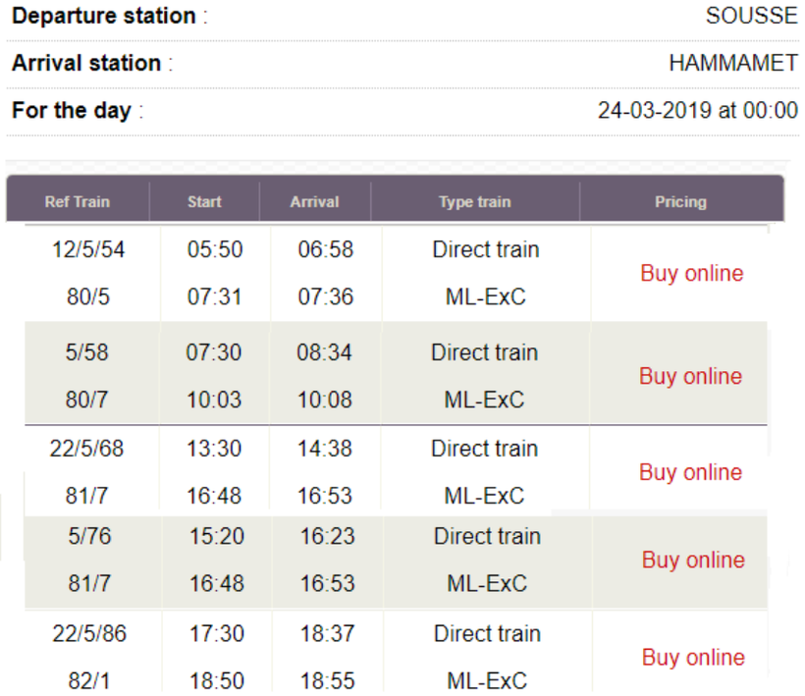Pick train reference 22/5/68
Viewport: 805px width, 696px height.
tap(87, 449)
